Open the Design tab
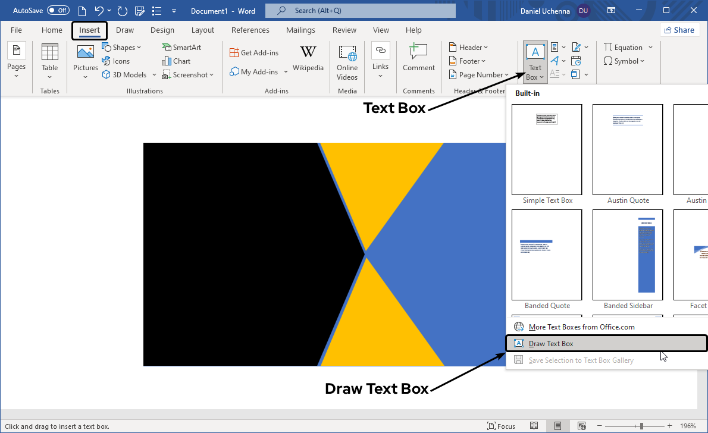This screenshot has height=433, width=708. click(162, 30)
